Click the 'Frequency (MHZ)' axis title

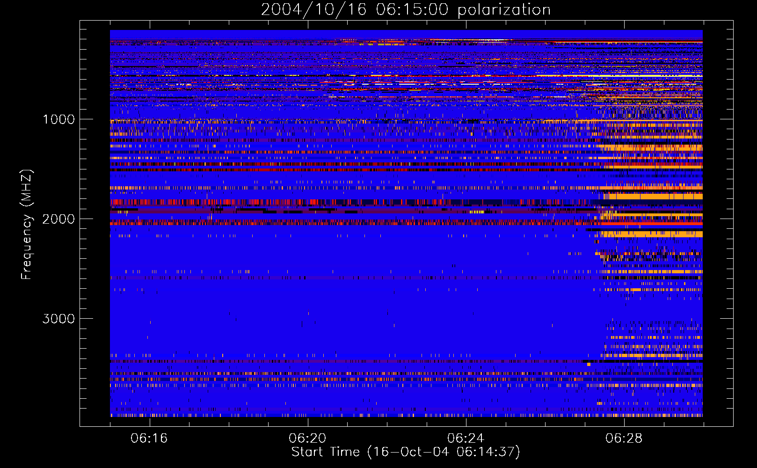[x=27, y=225]
